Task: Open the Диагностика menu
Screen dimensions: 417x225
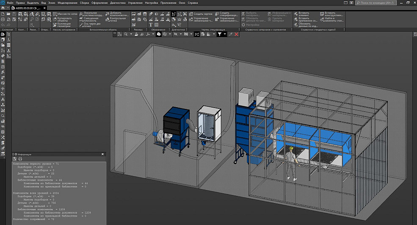Action: coord(117,3)
